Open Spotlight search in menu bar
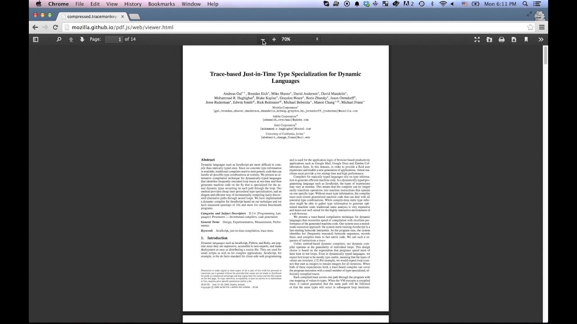Viewport: 577px width, 324px height. 525,4
